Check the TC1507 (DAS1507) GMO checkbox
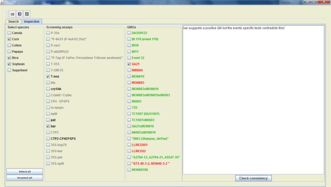The width and height of the screenshot is (331, 187). (x=129, y=114)
